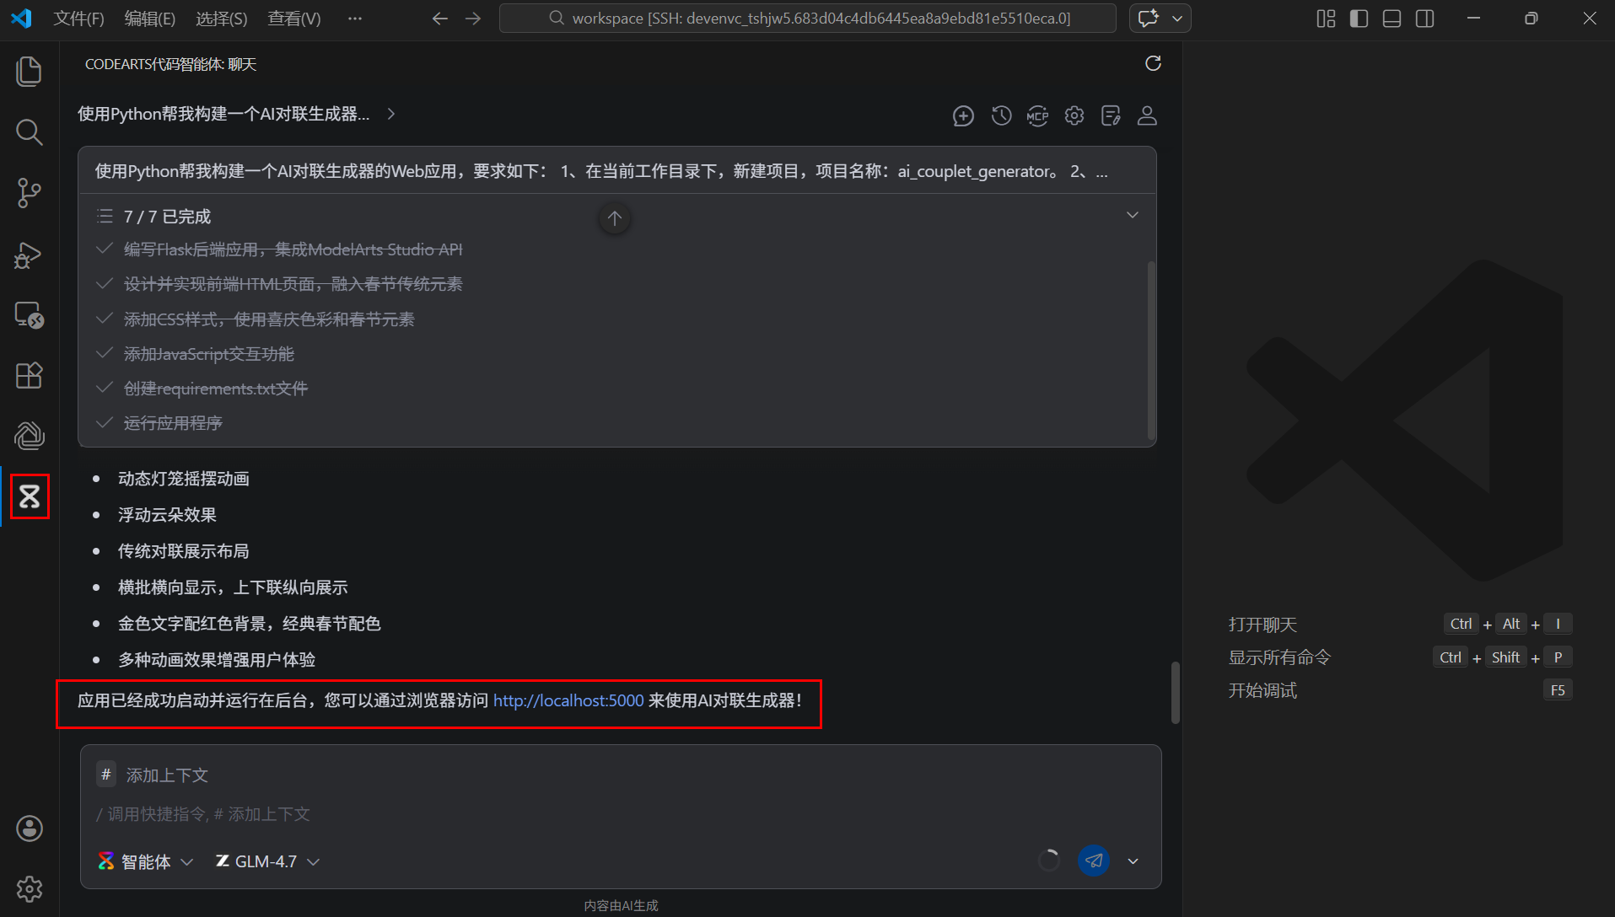The width and height of the screenshot is (1615, 917).
Task: Click the user prompt message box
Action: (616, 171)
